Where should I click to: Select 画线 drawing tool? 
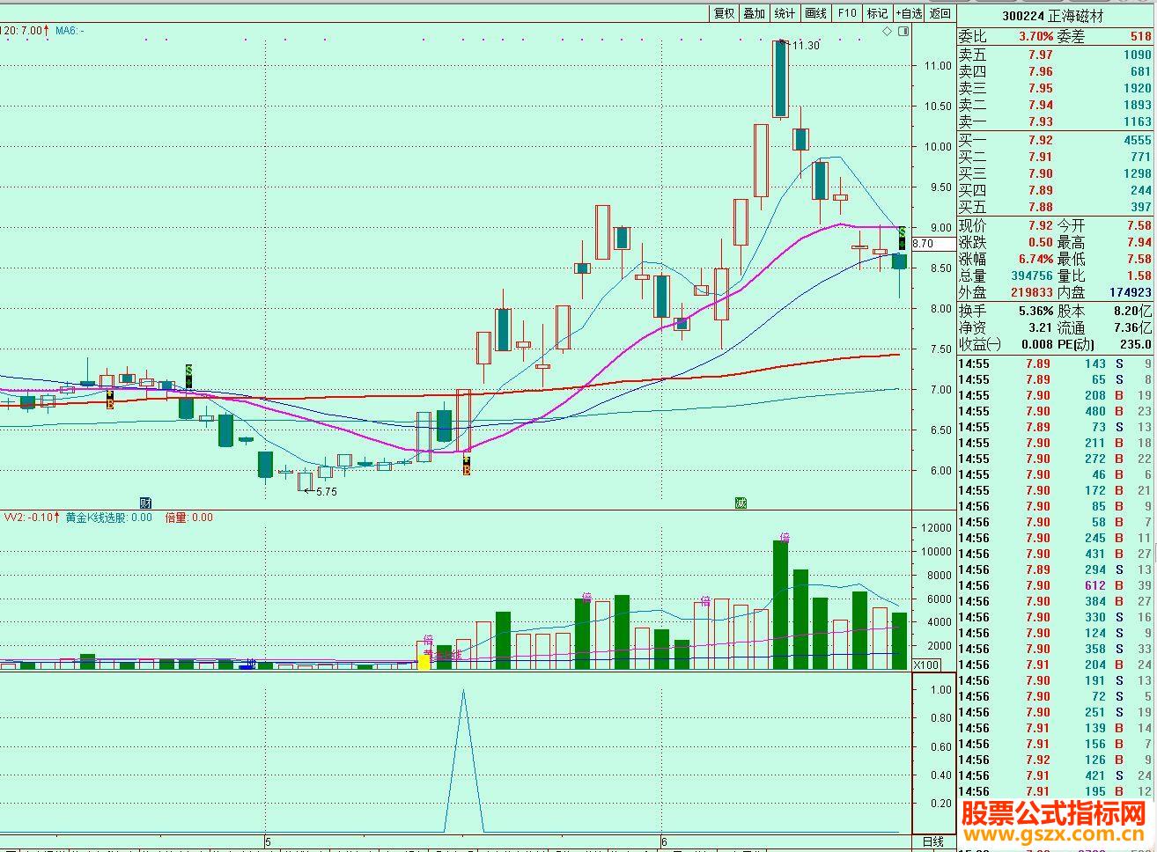[816, 13]
